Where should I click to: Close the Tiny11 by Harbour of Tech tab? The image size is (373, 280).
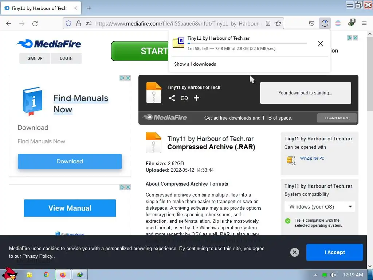pyautogui.click(x=75, y=8)
